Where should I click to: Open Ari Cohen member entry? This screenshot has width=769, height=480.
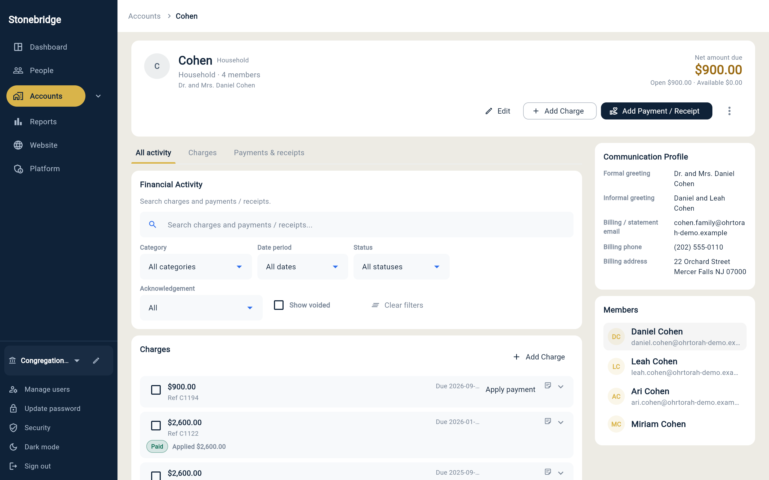pos(675,397)
